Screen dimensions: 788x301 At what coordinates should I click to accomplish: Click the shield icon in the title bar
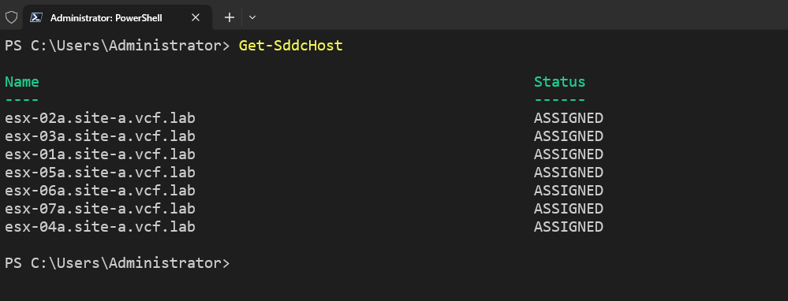tap(11, 17)
